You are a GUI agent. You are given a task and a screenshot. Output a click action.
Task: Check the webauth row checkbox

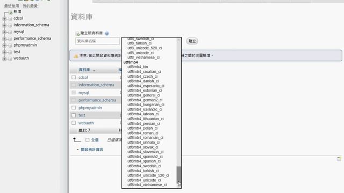(x=74, y=123)
